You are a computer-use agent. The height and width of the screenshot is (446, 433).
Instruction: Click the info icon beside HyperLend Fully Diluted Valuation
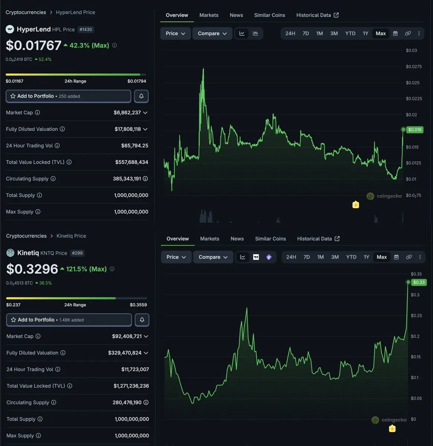(62, 129)
